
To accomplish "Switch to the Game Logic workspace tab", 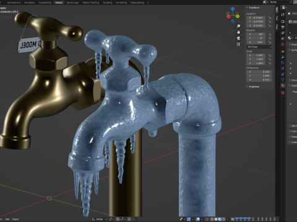I will click(x=72, y=2).
